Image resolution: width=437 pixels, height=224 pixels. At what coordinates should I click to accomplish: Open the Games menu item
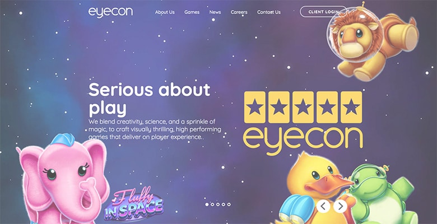[x=192, y=12]
